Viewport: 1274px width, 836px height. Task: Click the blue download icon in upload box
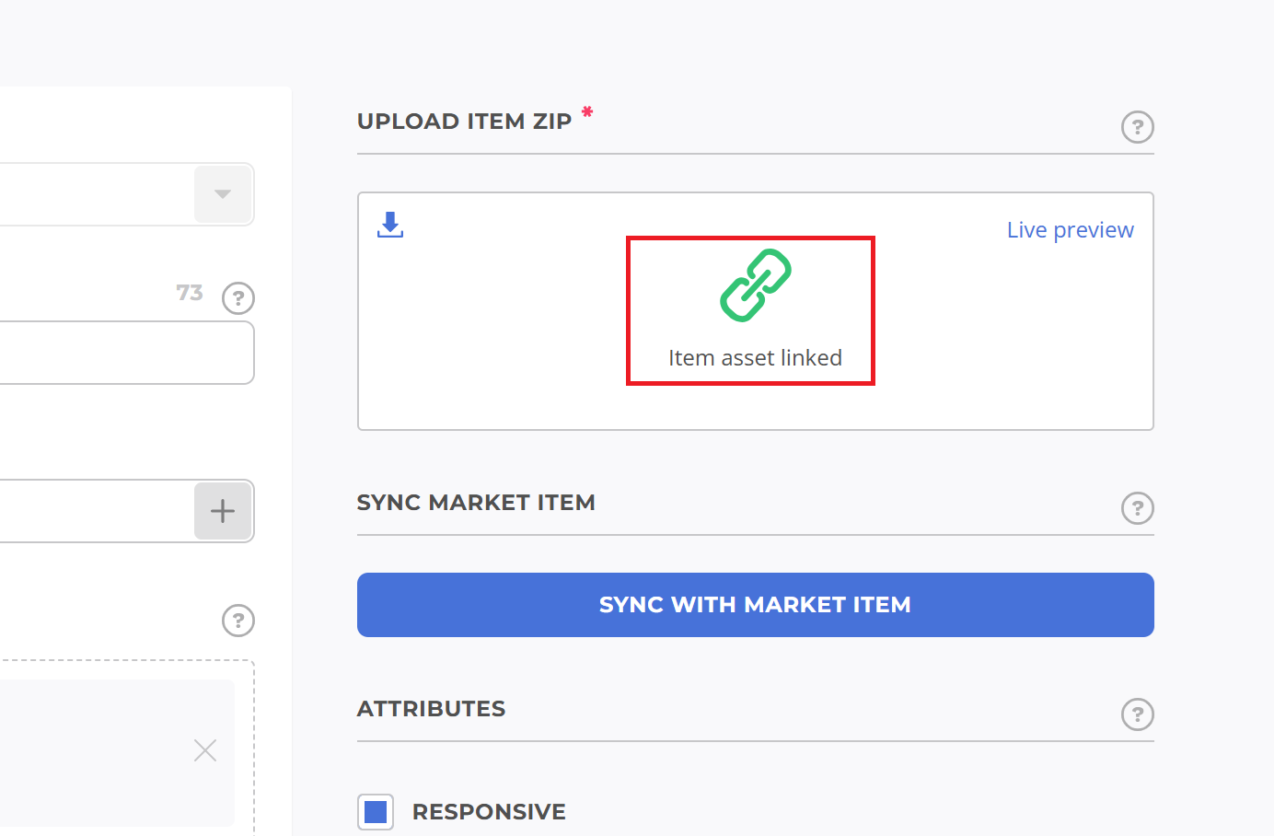coord(390,225)
